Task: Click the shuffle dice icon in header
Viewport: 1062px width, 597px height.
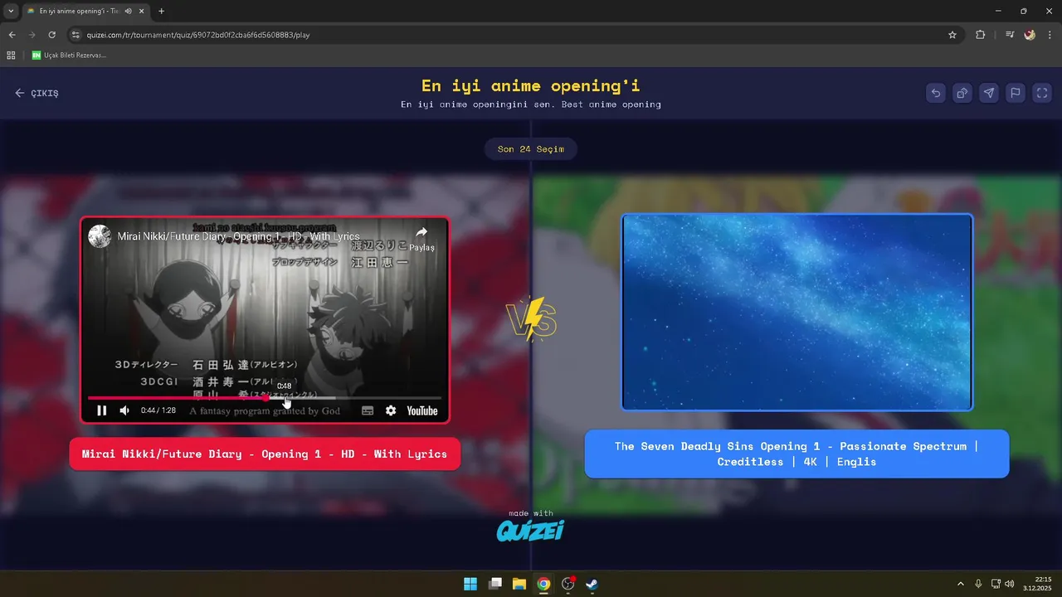Action: (x=962, y=93)
